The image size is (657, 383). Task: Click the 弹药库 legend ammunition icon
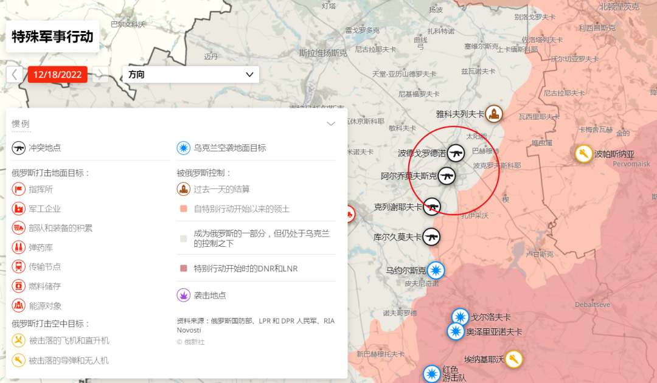(18, 247)
